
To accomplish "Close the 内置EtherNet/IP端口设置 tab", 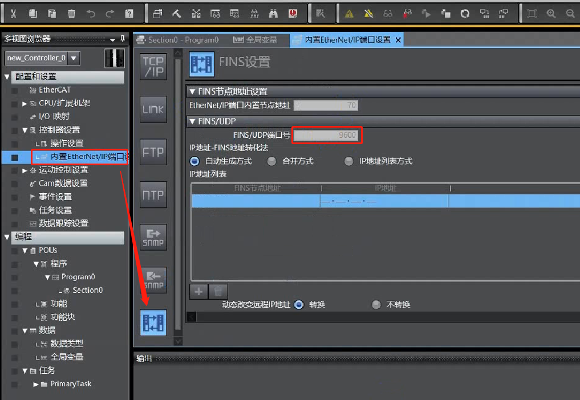I will [398, 40].
